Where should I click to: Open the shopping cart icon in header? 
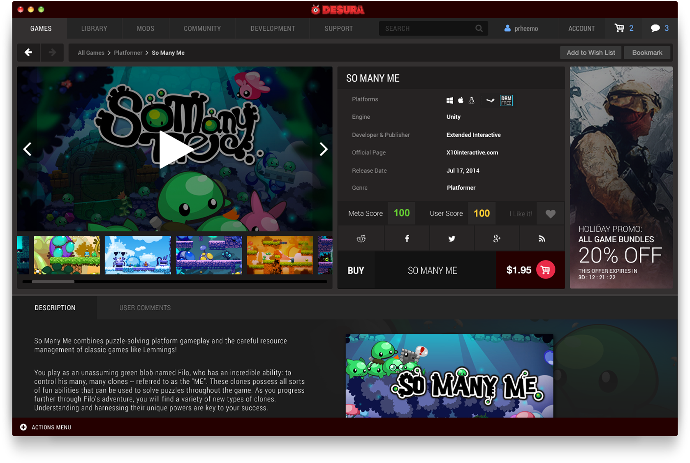pos(619,28)
